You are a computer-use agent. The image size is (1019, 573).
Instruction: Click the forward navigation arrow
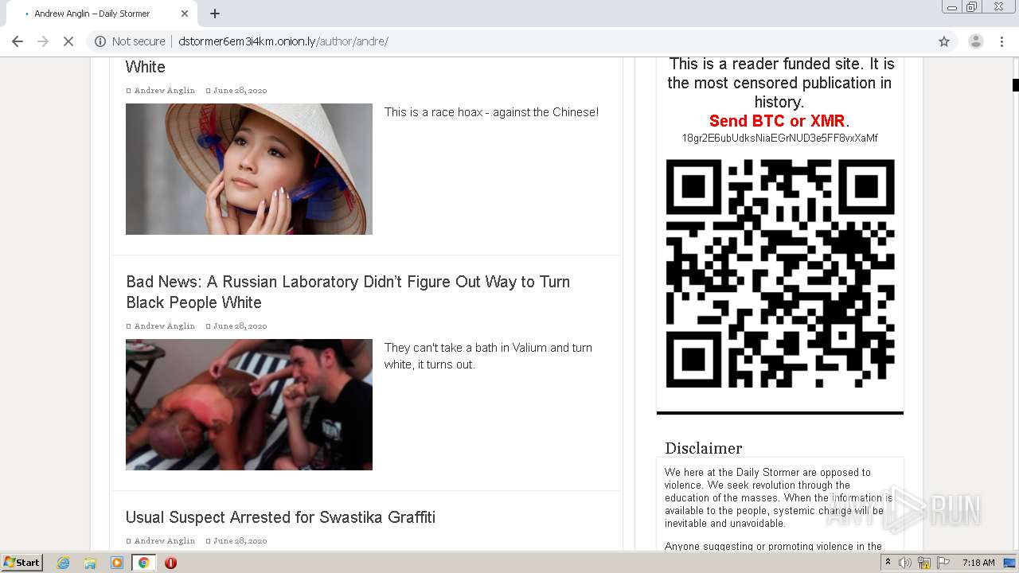(x=43, y=41)
